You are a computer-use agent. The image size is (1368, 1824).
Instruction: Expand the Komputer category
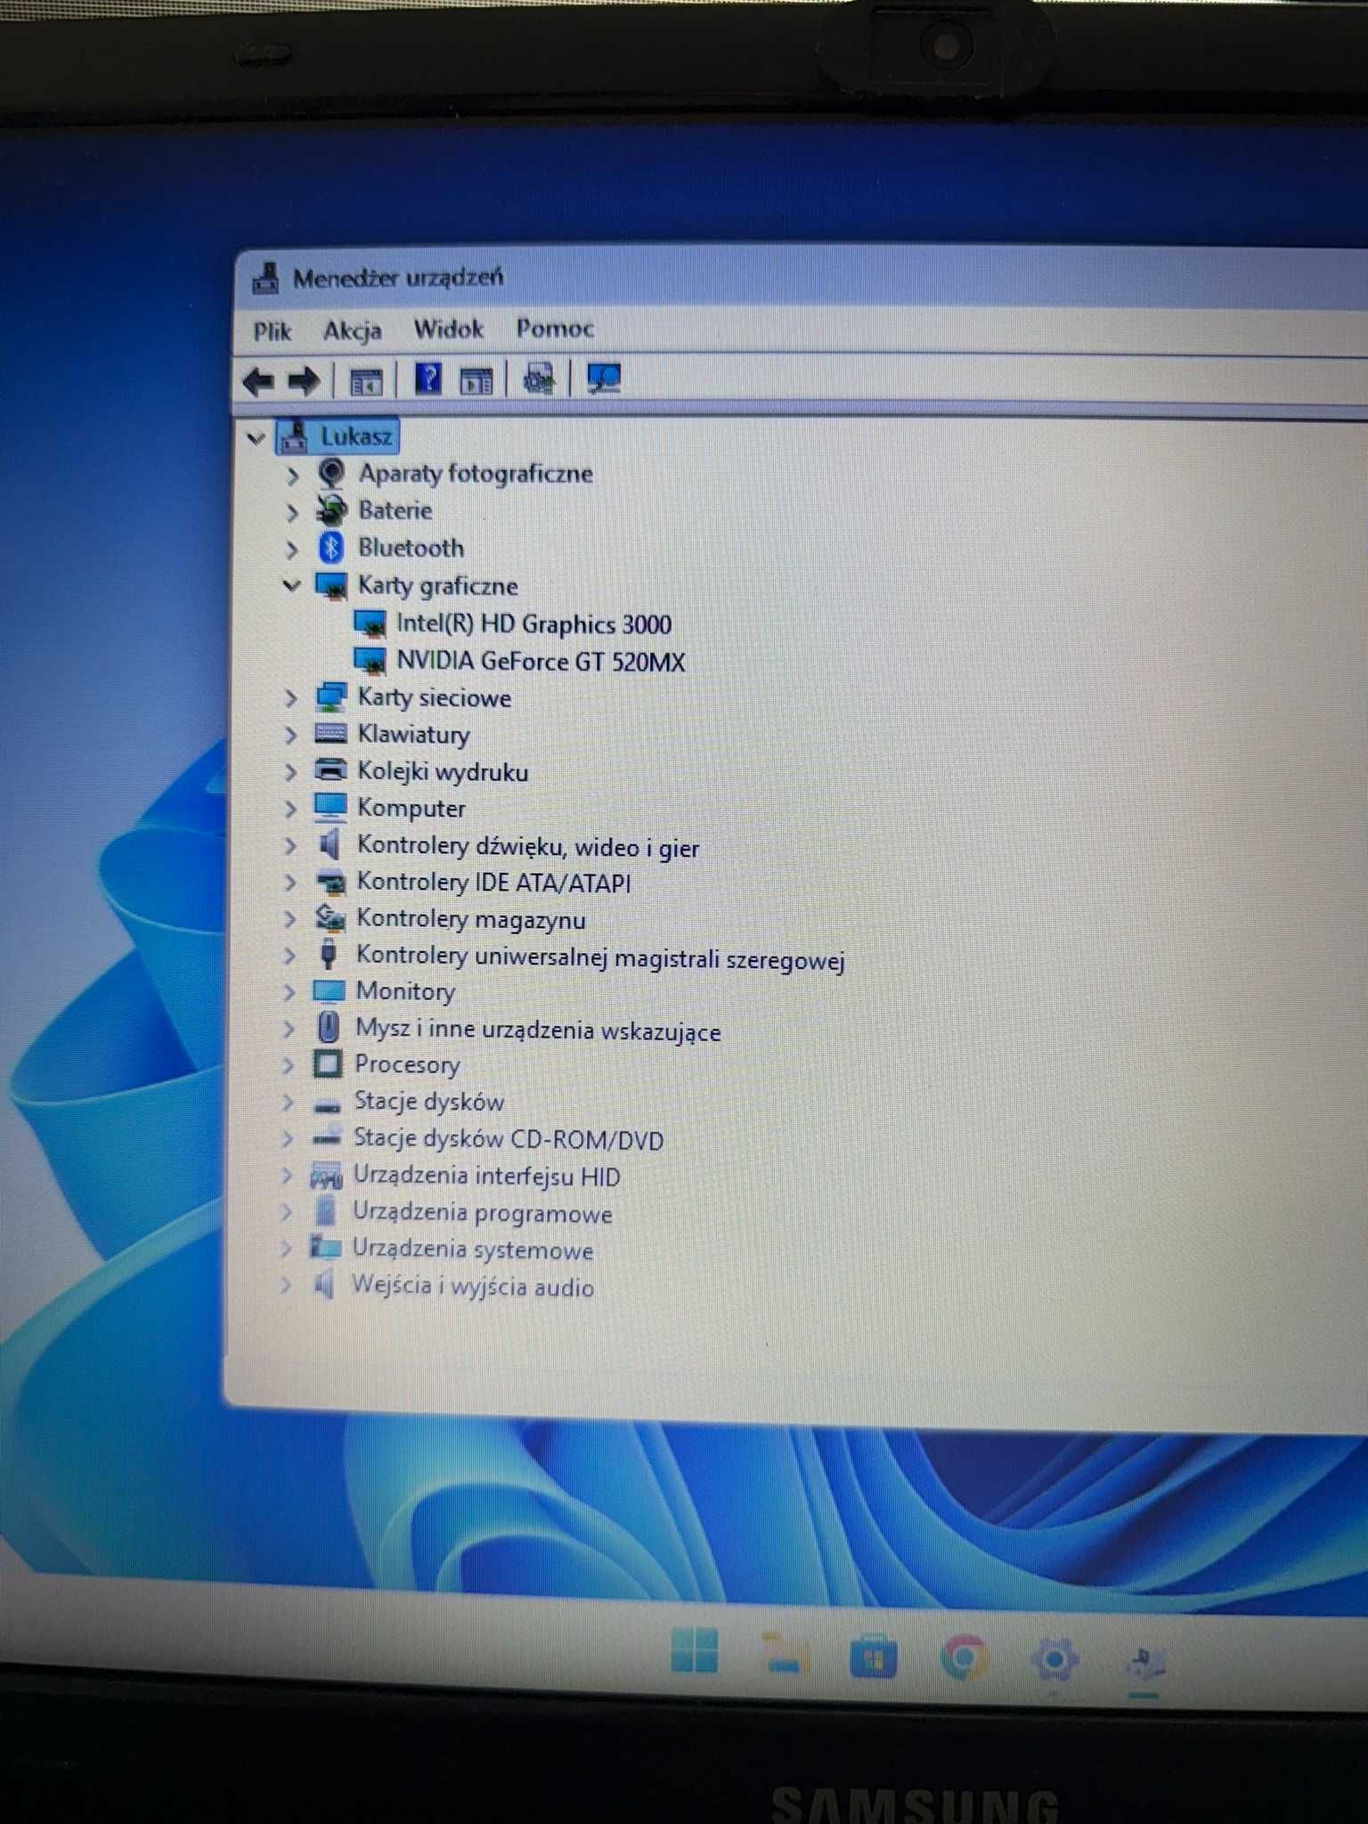[290, 809]
